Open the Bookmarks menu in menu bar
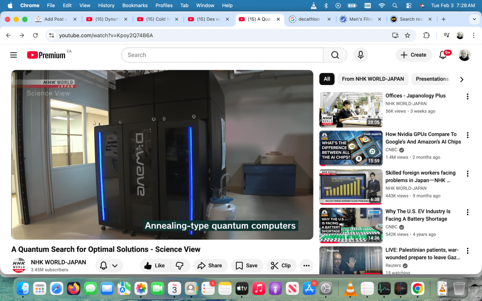 (x=135, y=5)
